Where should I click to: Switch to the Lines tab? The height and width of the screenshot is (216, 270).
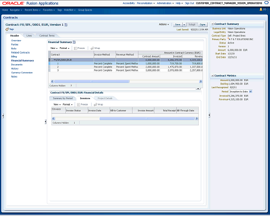29,36
